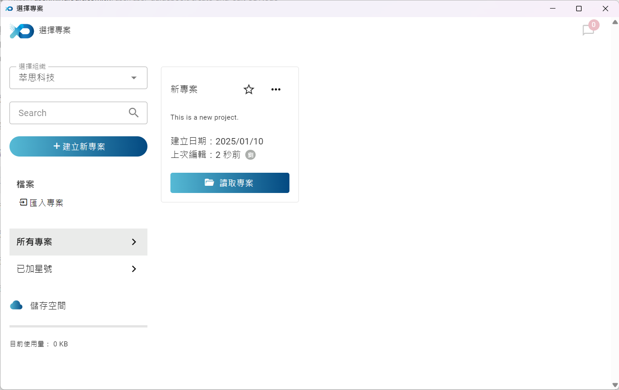Click the import icon beside 匯入專案
Screen dimensions: 619x390
tap(23, 203)
